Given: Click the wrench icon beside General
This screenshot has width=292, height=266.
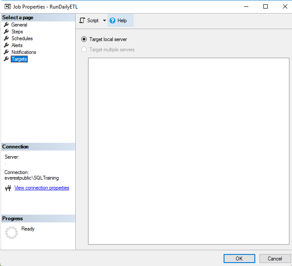Looking at the screenshot, I should point(6,25).
